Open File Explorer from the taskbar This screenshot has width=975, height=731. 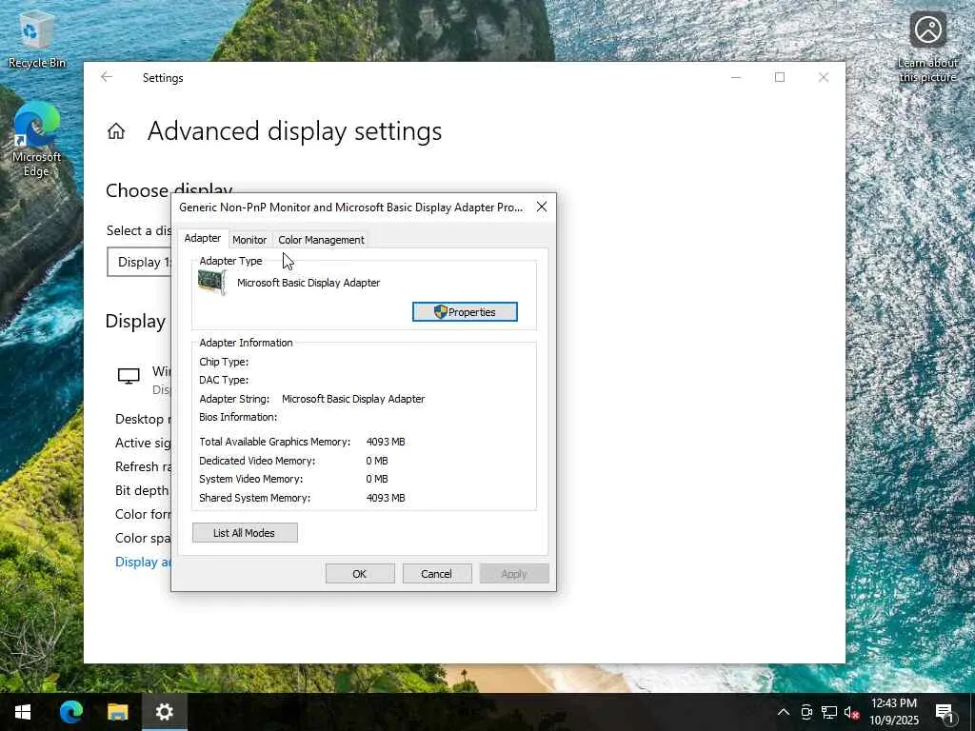117,712
